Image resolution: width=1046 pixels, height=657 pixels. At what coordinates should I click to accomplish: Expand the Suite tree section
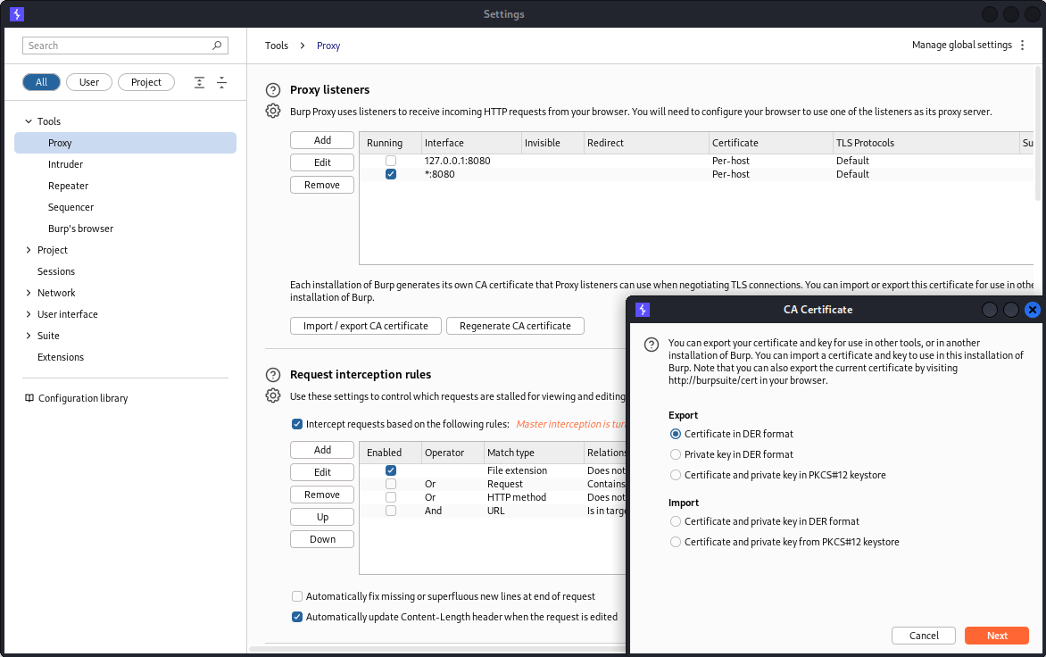[29, 336]
